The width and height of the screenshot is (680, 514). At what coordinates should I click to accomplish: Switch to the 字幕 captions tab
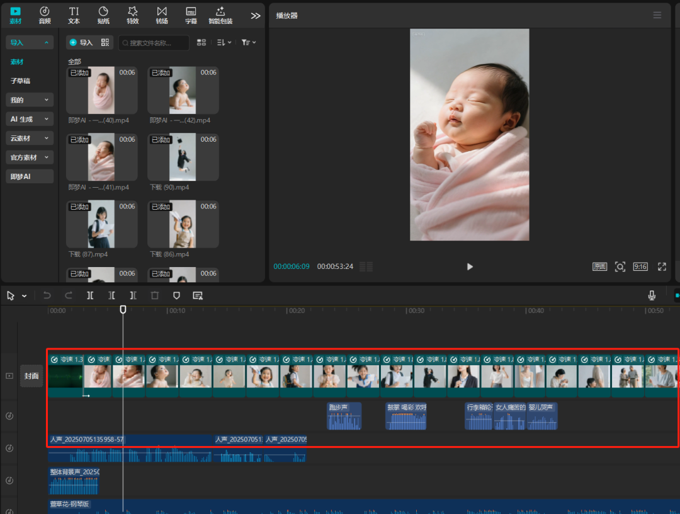pos(191,15)
